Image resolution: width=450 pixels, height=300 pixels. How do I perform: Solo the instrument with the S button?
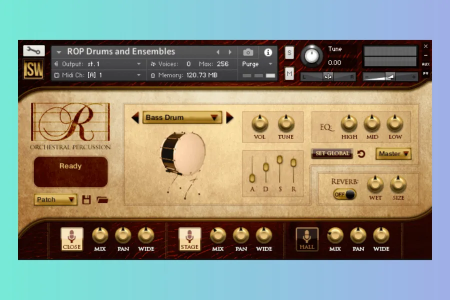289,53
